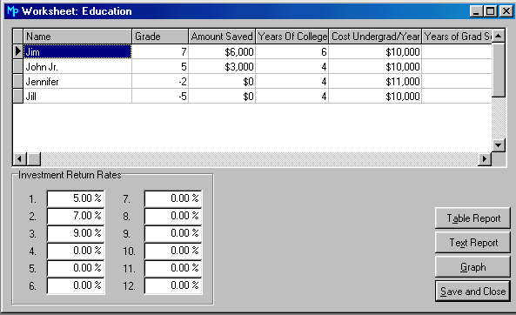
Task: Select the name cell Jill
Action: coord(77,96)
